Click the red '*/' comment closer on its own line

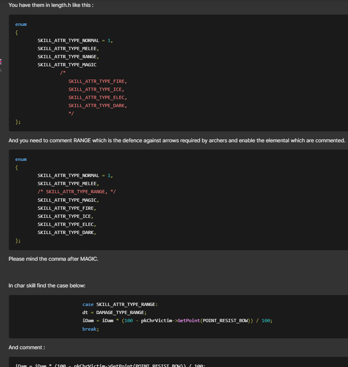[x=71, y=113]
